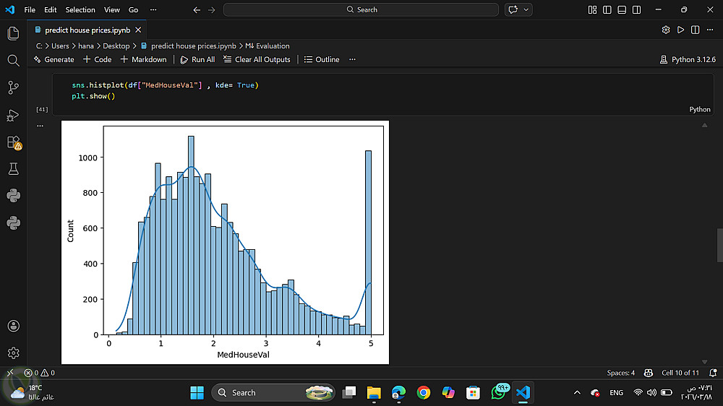This screenshot has width=723, height=406.
Task: Open File Explorer from the taskbar
Action: tap(374, 393)
